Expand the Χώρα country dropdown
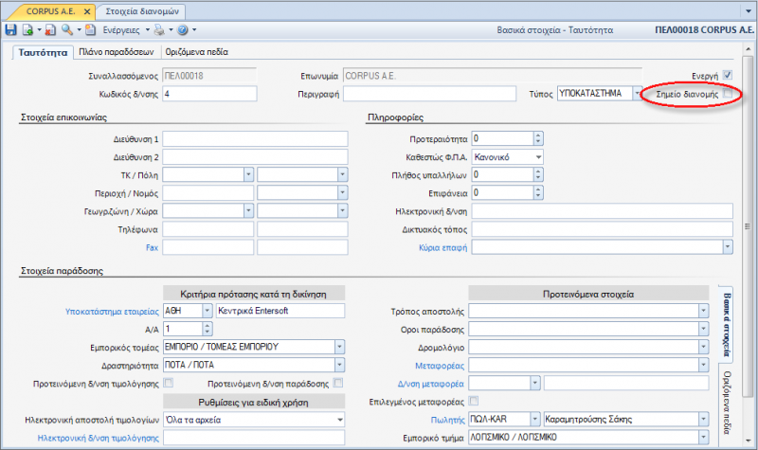Image resolution: width=758 pixels, height=450 pixels. (343, 210)
